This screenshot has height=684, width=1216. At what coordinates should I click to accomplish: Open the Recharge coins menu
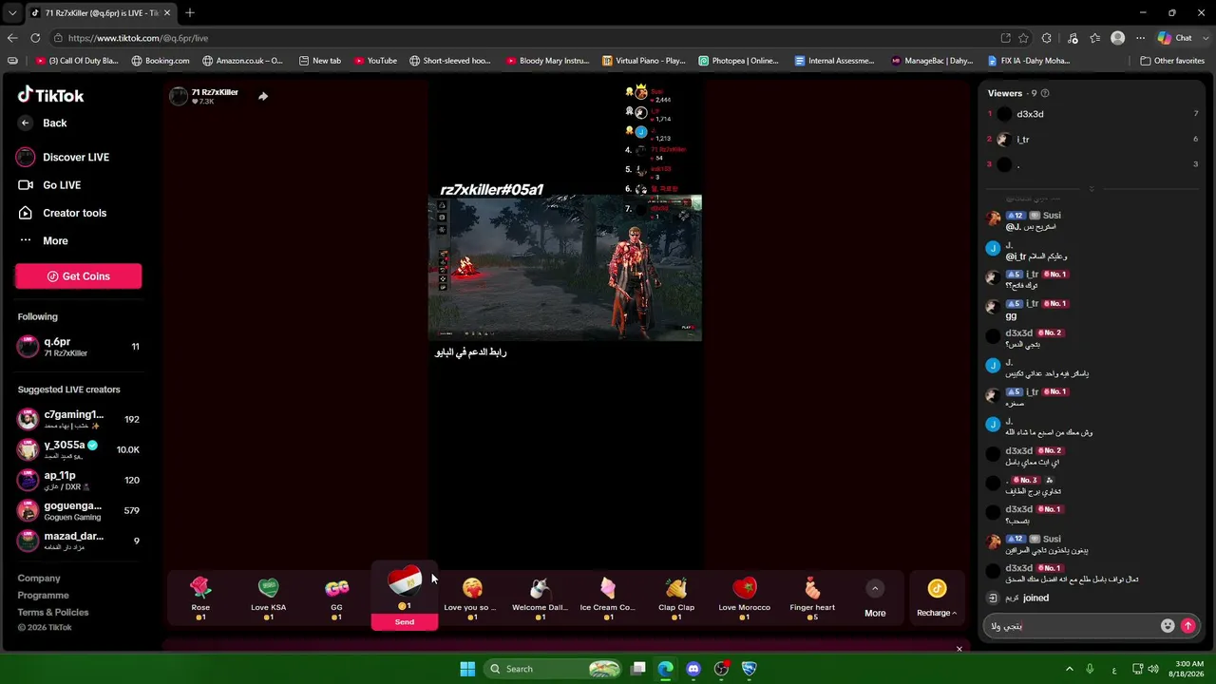tap(937, 599)
